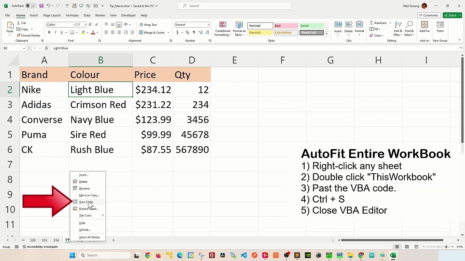
Task: Click the green Share button
Action: 452,15
